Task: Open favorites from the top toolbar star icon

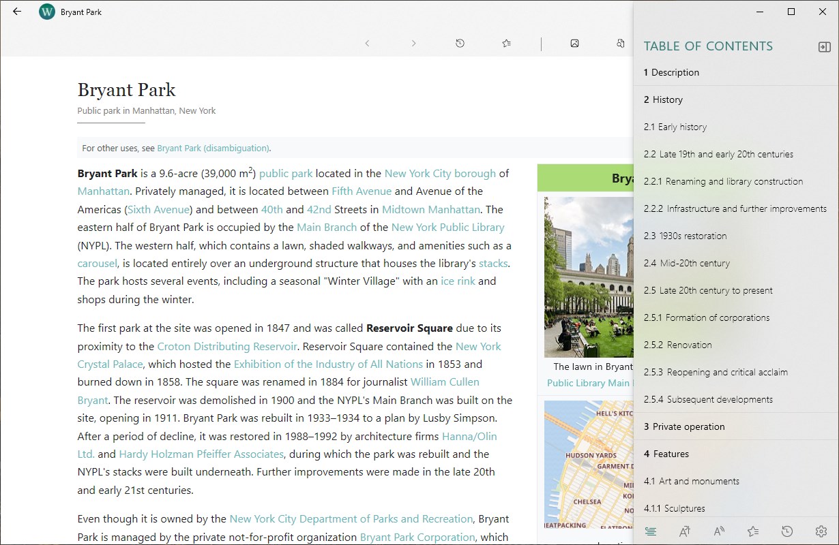Action: click(x=506, y=44)
